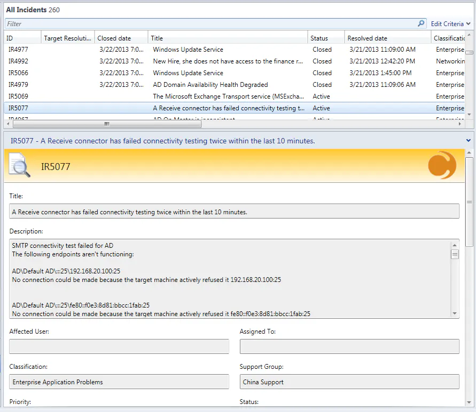Sort by Classification column header
The width and height of the screenshot is (476, 412).
coord(448,38)
